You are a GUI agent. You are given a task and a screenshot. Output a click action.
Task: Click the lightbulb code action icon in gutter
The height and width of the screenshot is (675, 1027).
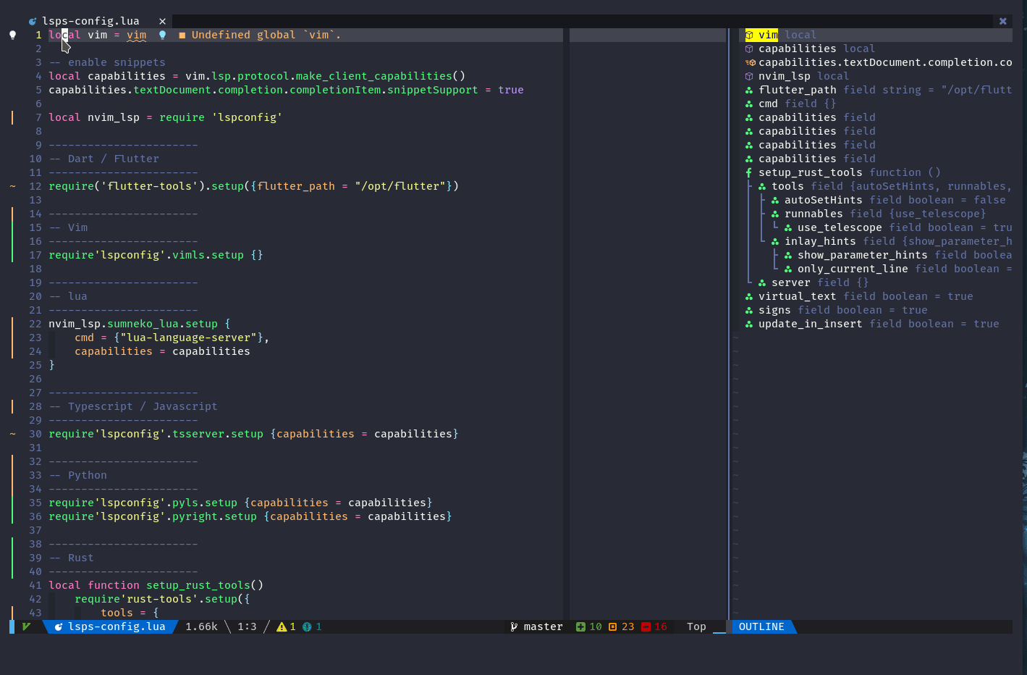click(12, 35)
